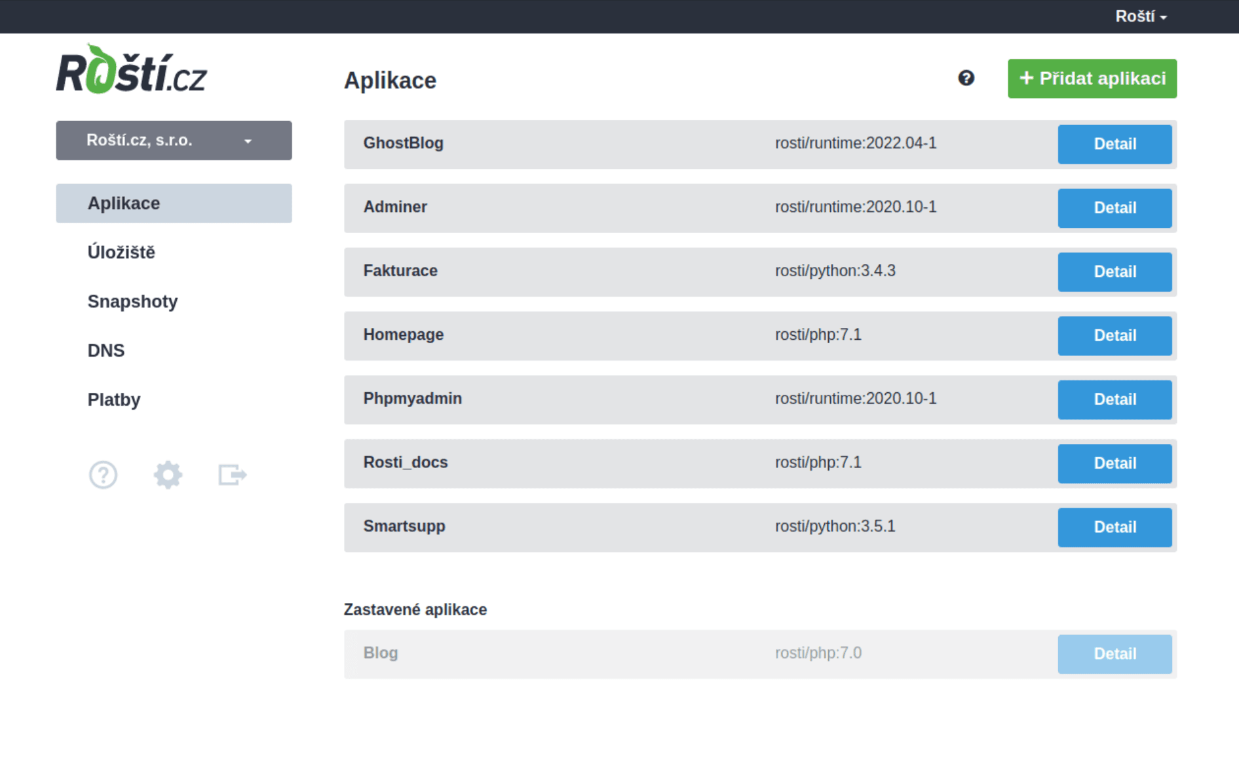Go to Úložiště section
This screenshot has height=781, width=1239.
pos(121,253)
